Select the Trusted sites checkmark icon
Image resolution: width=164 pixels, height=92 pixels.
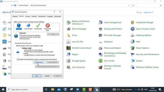point(38,26)
